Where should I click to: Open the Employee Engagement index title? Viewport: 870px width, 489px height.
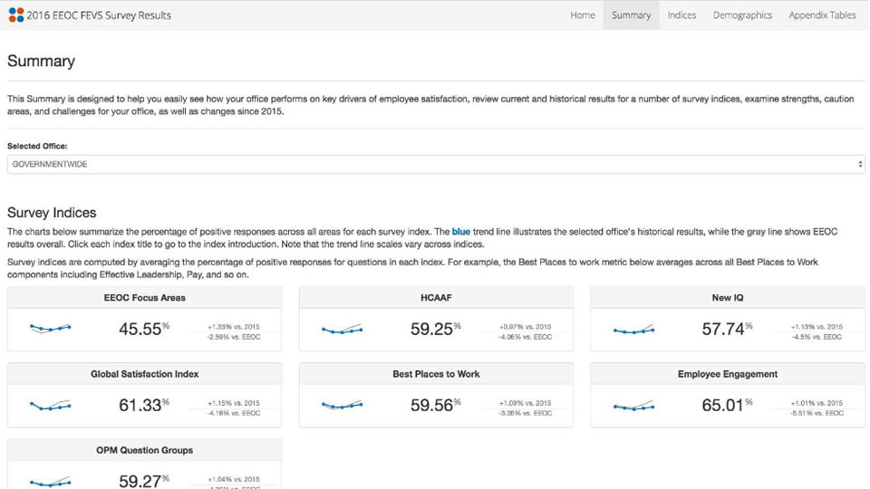click(x=728, y=374)
